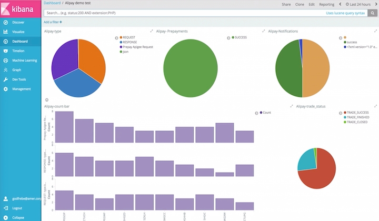The height and width of the screenshot is (221, 379).
Task: Expand Alipay-Notifications panel full screen
Action: pos(375,31)
